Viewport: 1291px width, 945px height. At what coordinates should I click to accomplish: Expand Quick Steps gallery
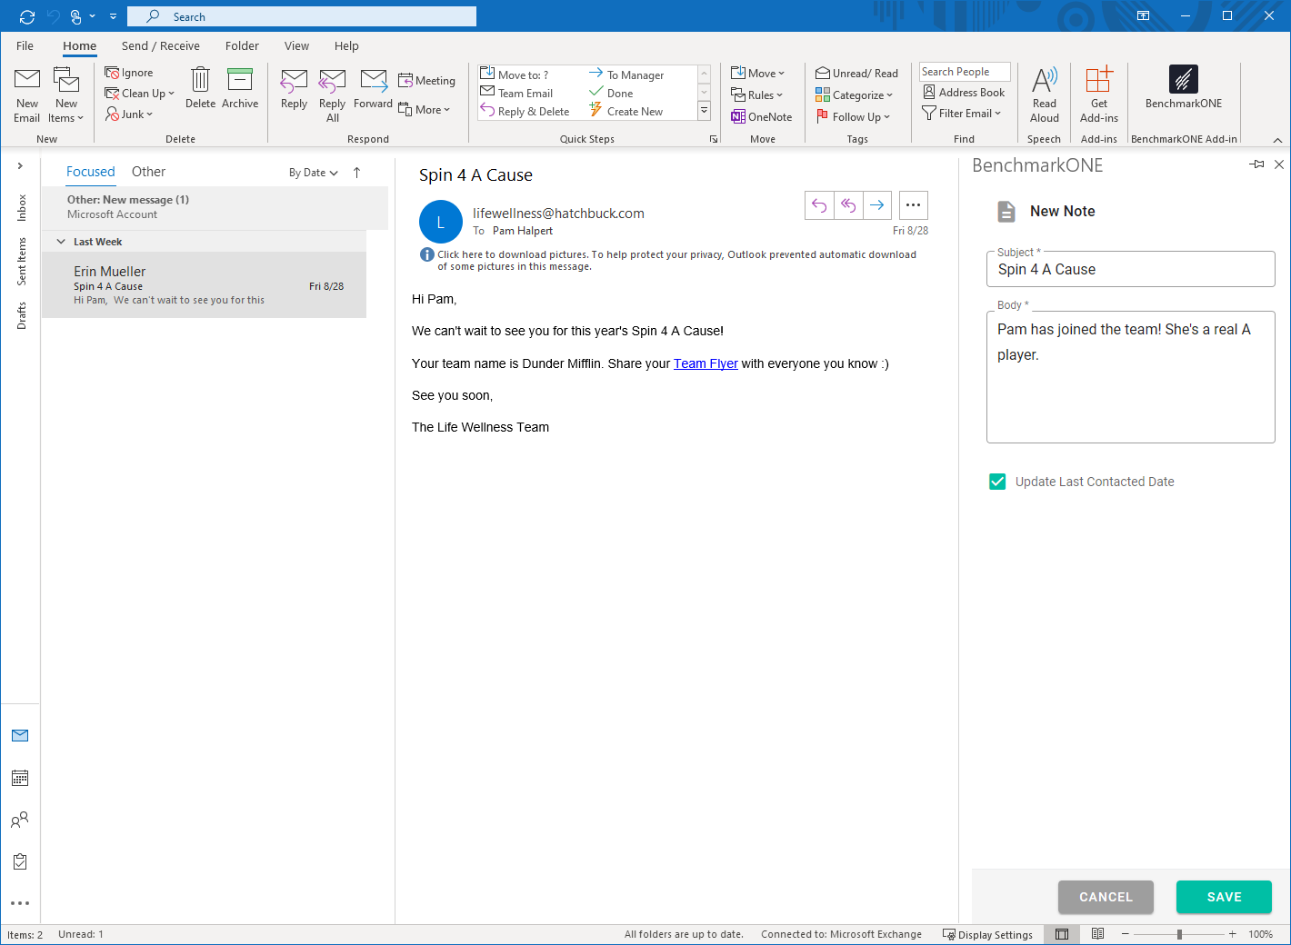(x=704, y=111)
